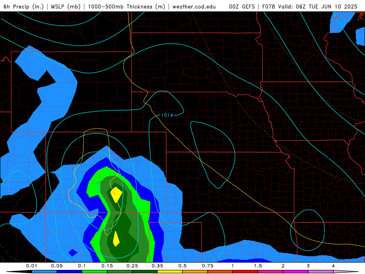
Task: Click the 0.25 legend value
Action: pyautogui.click(x=132, y=266)
